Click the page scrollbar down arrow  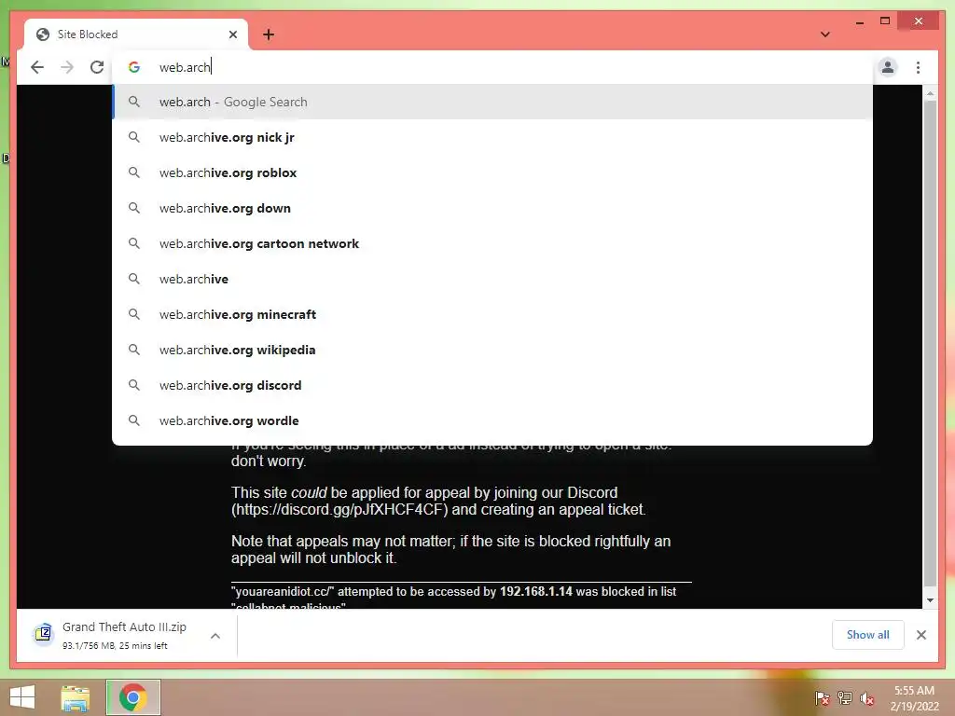[x=930, y=600]
